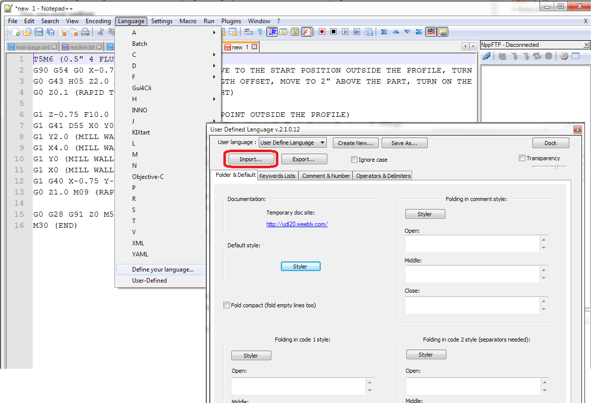Print the current document
Screen dimensions: 591x403
[86, 31]
